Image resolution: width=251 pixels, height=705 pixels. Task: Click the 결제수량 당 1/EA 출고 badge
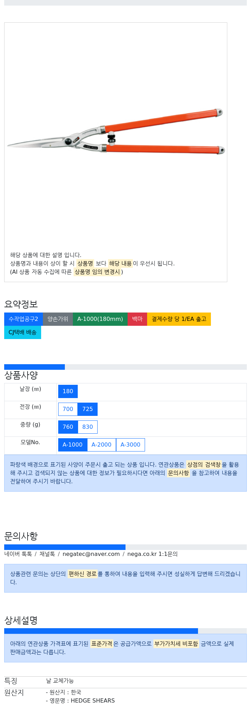point(179,319)
